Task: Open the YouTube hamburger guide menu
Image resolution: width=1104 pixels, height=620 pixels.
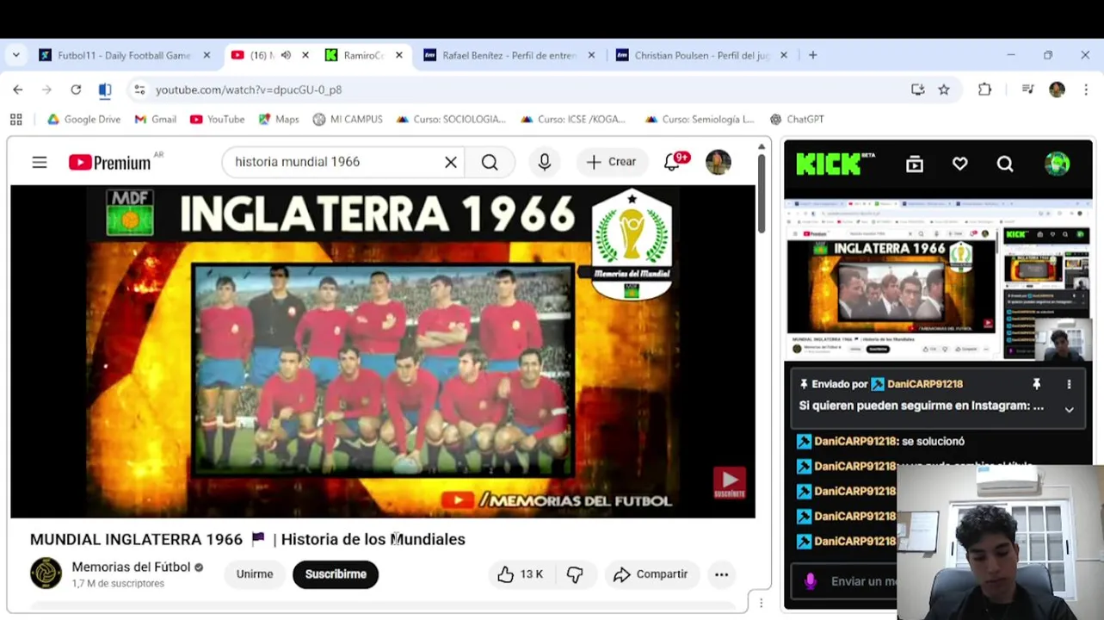Action: tap(40, 162)
